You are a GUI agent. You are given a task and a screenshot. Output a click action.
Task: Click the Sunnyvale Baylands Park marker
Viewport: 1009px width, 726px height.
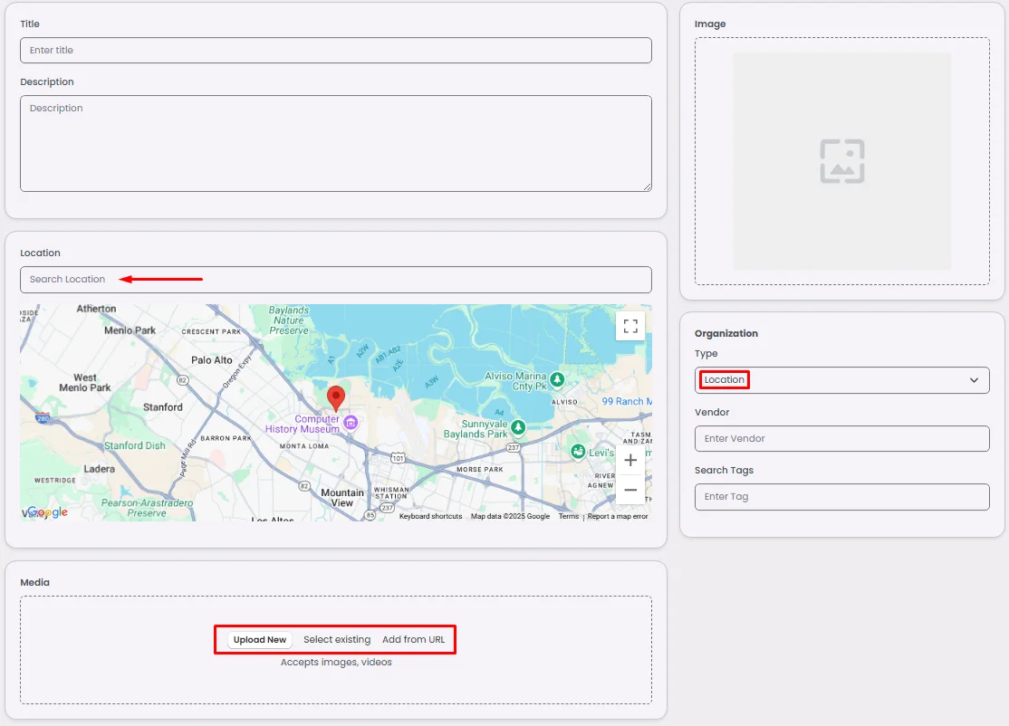518,426
